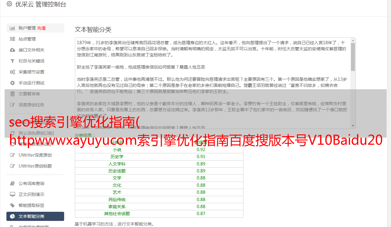Image resolution: width=391 pixels, height=227 pixels.
Task: Click the tag icon for 智能提取标签
Action: point(13,205)
